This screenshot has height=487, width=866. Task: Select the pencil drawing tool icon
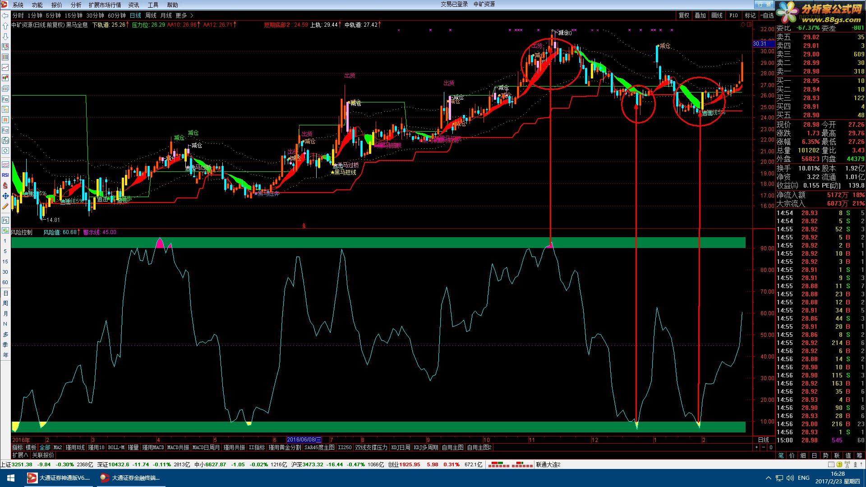(x=5, y=206)
